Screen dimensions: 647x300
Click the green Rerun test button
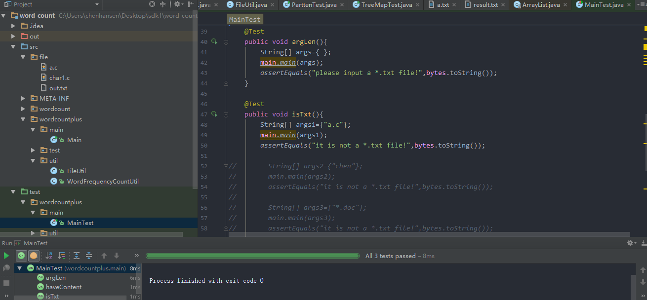click(x=6, y=256)
